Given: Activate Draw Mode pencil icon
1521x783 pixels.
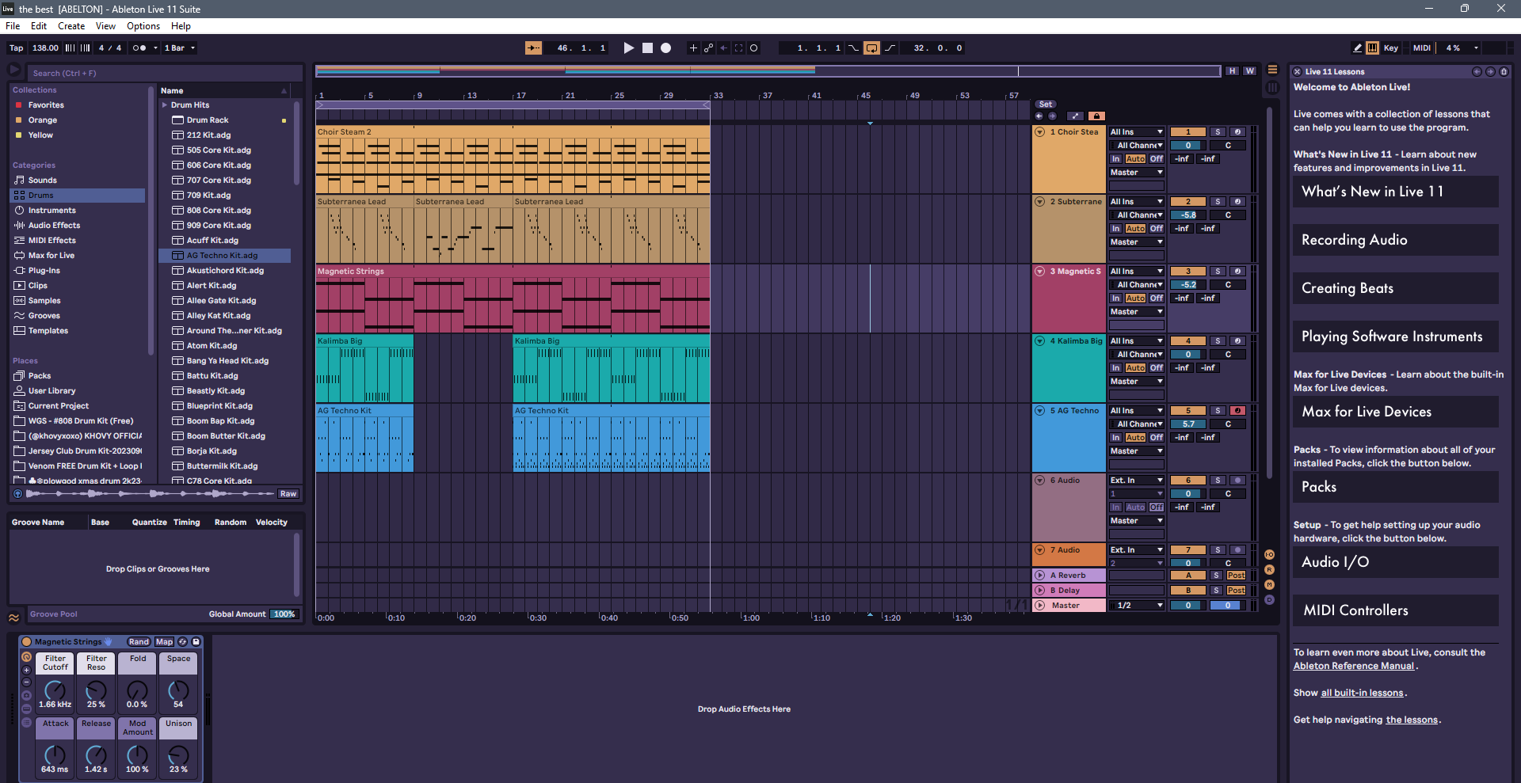Looking at the screenshot, I should [x=1358, y=48].
